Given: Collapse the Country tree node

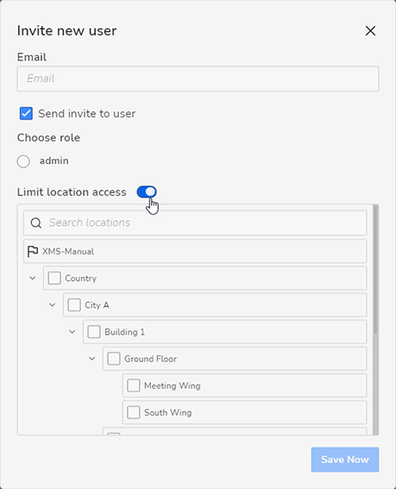Looking at the screenshot, I should (33, 278).
